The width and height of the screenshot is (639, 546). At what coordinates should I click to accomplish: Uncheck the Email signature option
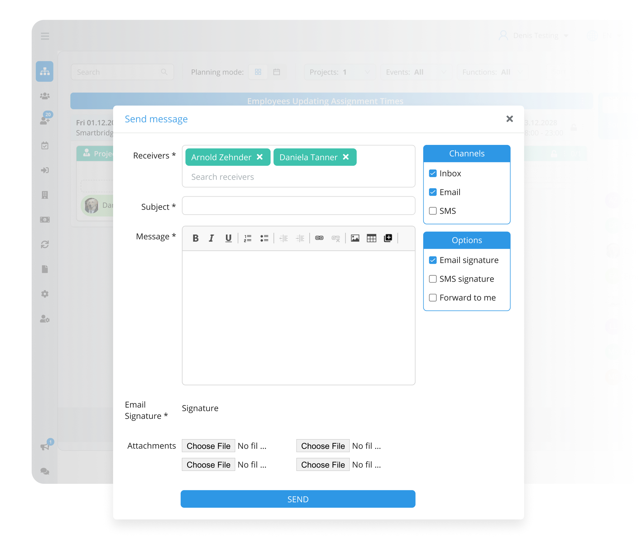[433, 260]
